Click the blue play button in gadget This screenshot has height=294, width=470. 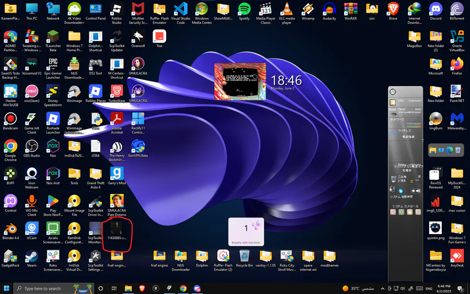(x=401, y=191)
